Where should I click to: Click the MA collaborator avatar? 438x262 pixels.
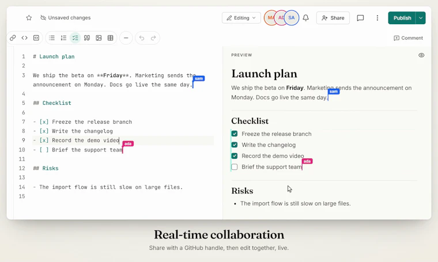point(269,18)
